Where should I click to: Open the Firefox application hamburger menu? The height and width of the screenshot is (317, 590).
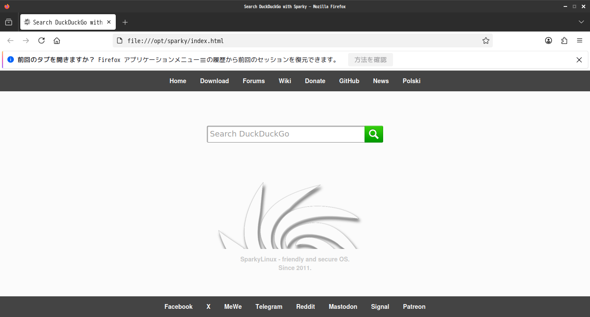[580, 40]
